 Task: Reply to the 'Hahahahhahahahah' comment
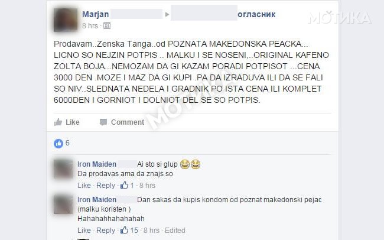(x=106, y=230)
